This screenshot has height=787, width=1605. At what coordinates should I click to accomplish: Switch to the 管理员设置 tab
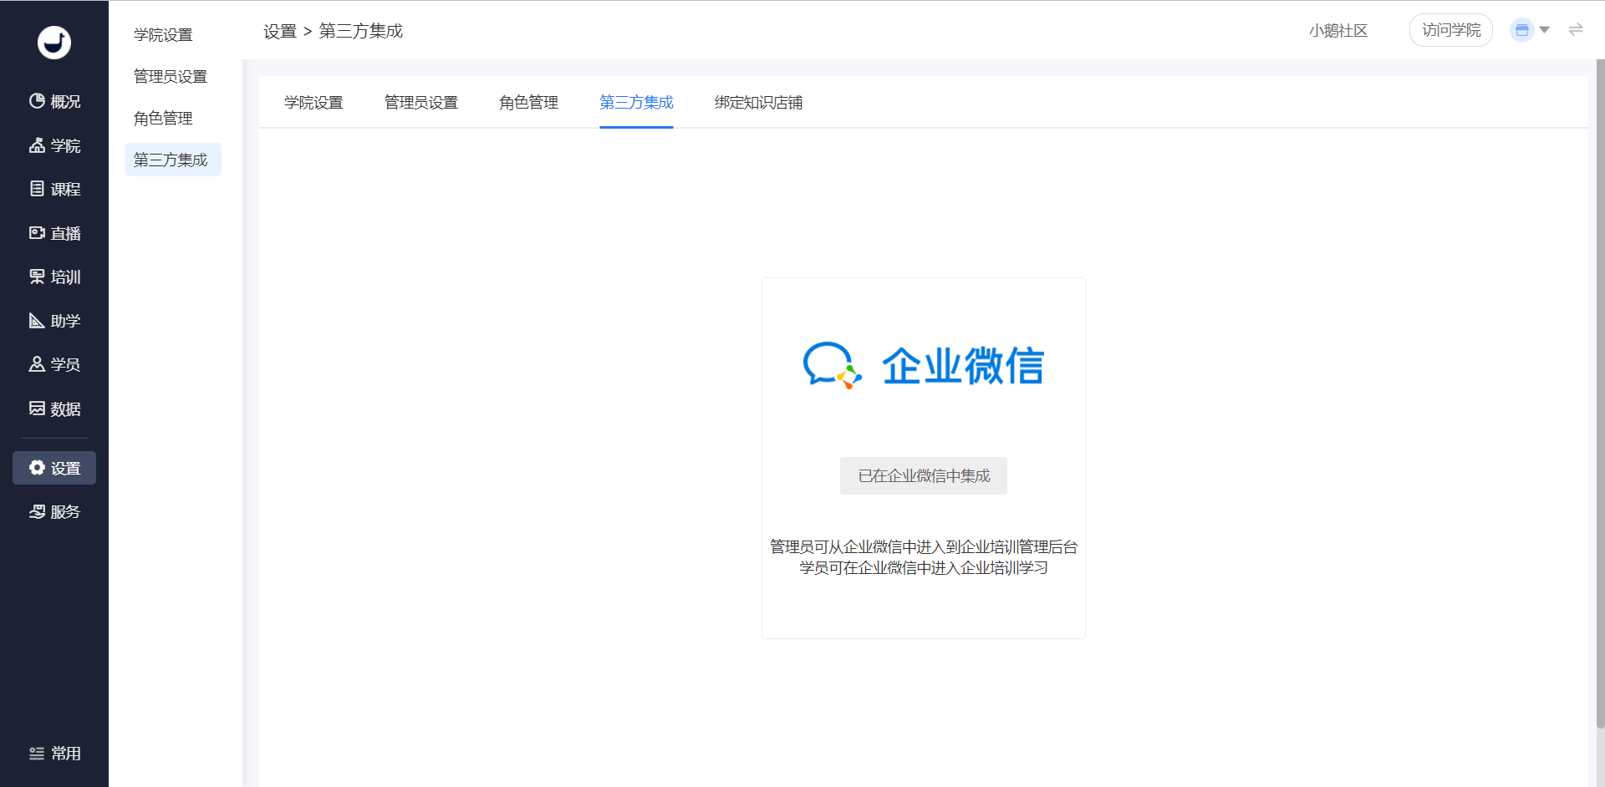tap(421, 102)
